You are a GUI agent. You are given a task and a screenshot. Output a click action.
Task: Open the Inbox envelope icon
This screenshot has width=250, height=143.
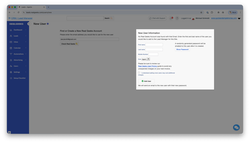coord(11,42)
